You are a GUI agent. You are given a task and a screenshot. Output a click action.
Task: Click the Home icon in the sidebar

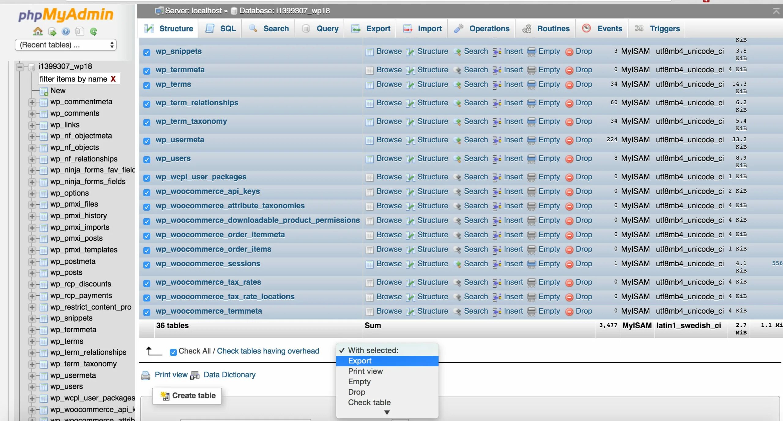click(38, 31)
